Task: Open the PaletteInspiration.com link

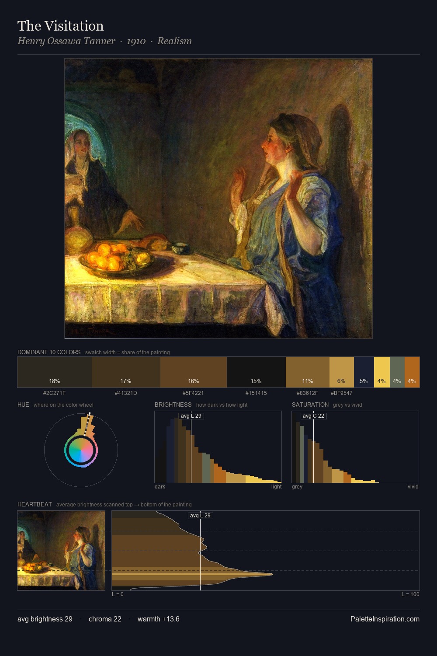Action: click(x=385, y=619)
